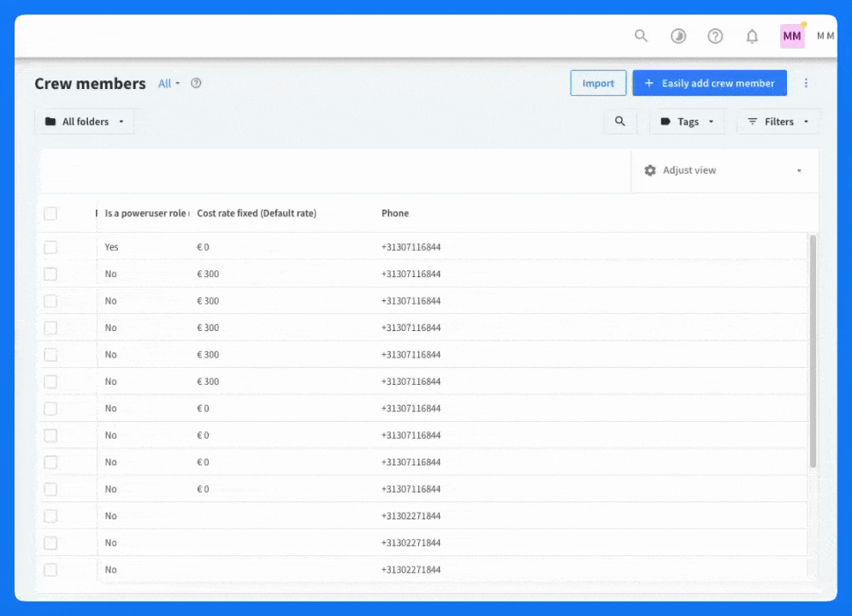The width and height of the screenshot is (852, 616).
Task: Sort by the Phone column header
Action: click(395, 213)
